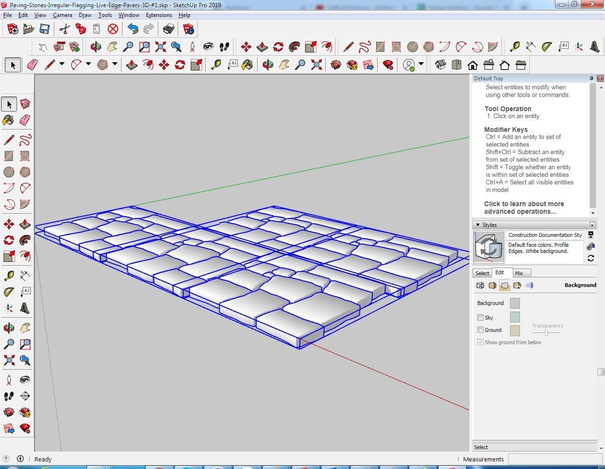
Task: Click the Save floppy disk icon
Action: coord(44,29)
